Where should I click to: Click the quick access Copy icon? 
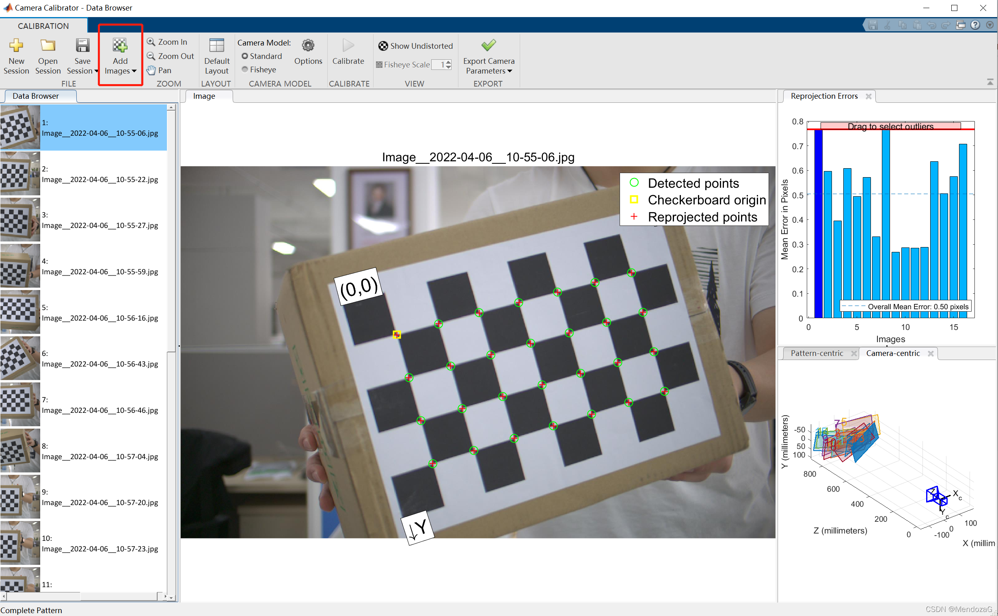(x=902, y=25)
